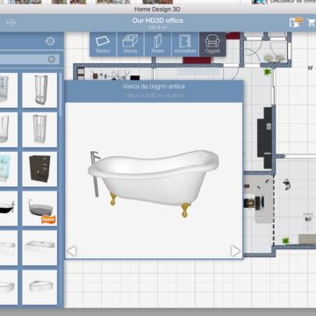Select the white rectangular bathtub thumbnail, right column
Screen dimensions: 316x316
click(x=39, y=248)
